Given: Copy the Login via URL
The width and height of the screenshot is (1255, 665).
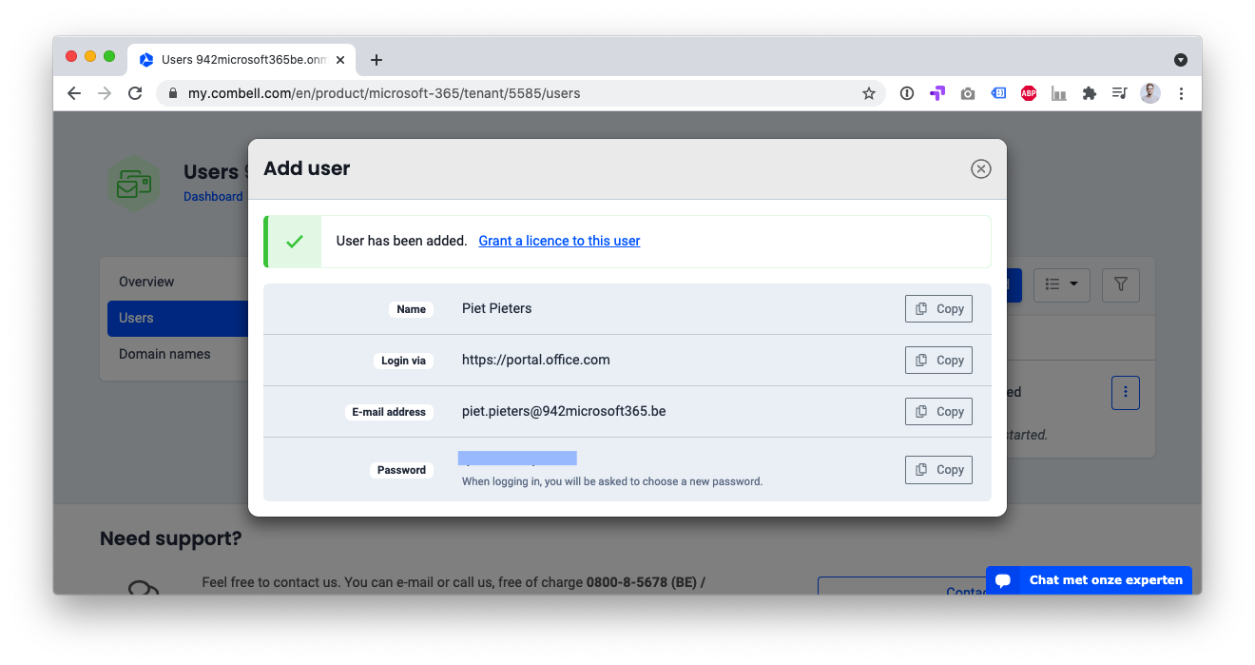Looking at the screenshot, I should [x=938, y=361].
